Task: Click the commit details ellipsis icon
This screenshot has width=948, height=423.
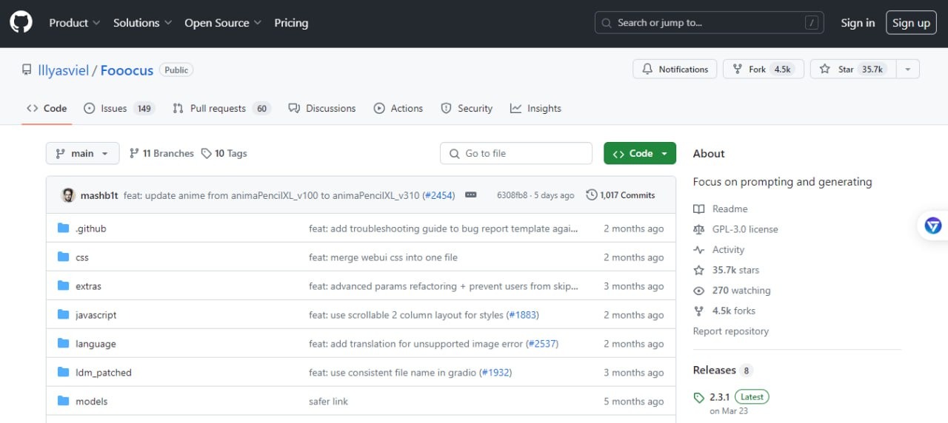Action: pos(470,195)
